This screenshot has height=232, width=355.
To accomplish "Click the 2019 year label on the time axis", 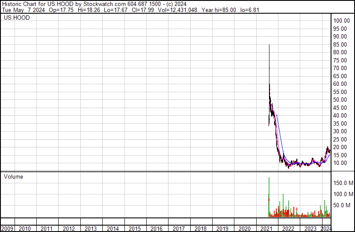I will point(222,229).
